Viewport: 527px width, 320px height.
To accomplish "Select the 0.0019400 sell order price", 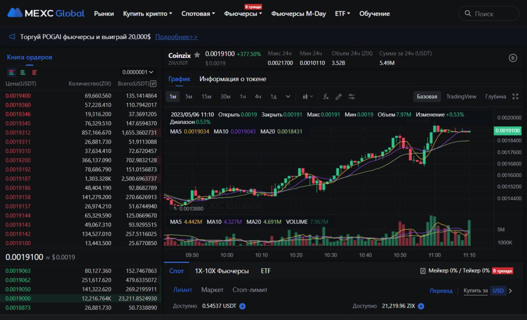I will tap(18, 96).
